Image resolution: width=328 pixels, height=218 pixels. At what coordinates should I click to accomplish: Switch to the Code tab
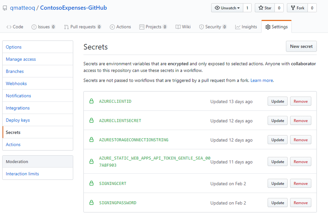click(15, 27)
